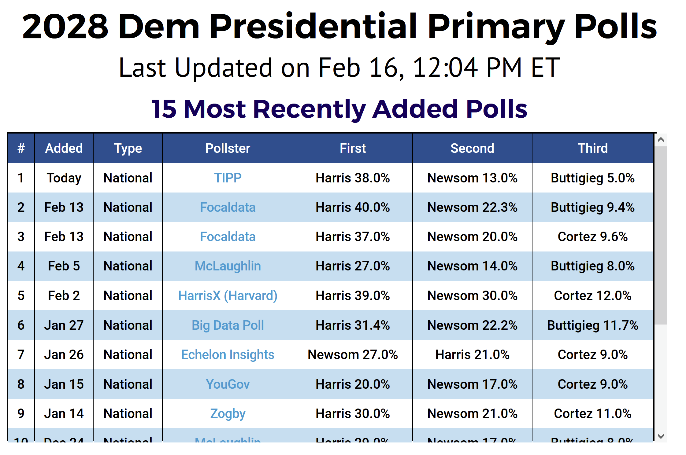Click the Type column header
The width and height of the screenshot is (686, 455).
(128, 148)
